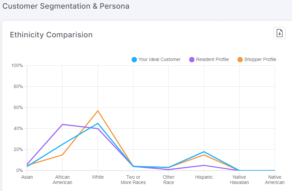Select the purple data point at African American
The height and width of the screenshot is (191, 292).
(62, 124)
